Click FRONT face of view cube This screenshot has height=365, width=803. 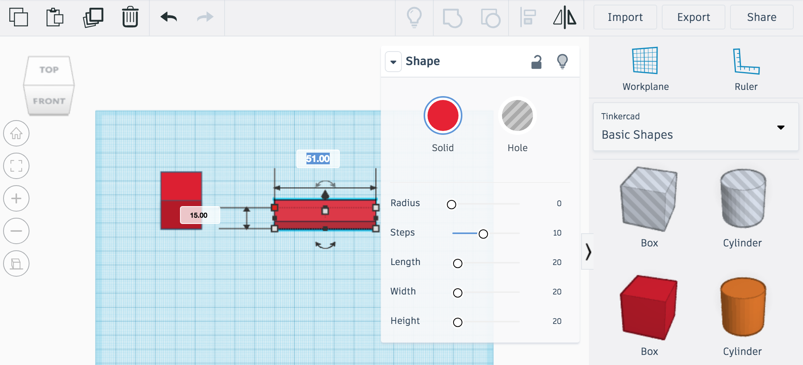[49, 101]
